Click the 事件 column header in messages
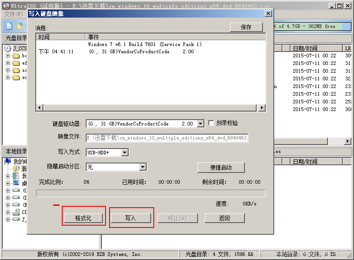 click(x=175, y=37)
